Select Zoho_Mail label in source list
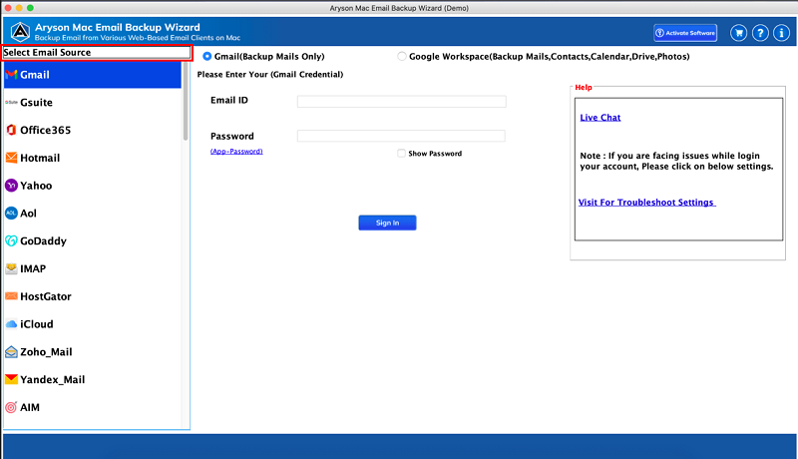The height and width of the screenshot is (459, 798). (46, 351)
